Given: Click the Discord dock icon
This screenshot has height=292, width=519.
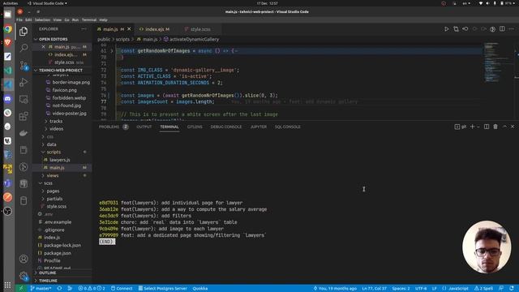Looking at the screenshot, I should click(7, 99).
